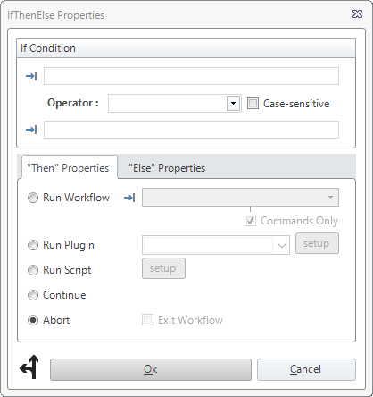Select the Abort radio button
The height and width of the screenshot is (397, 373).
tap(33, 320)
